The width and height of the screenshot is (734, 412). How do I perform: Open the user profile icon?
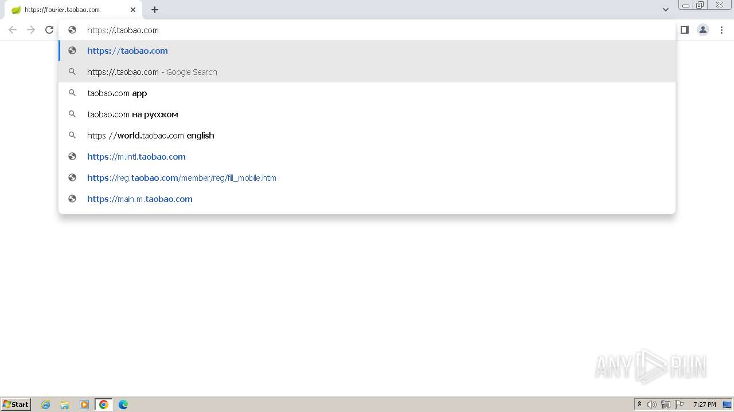[x=703, y=30]
